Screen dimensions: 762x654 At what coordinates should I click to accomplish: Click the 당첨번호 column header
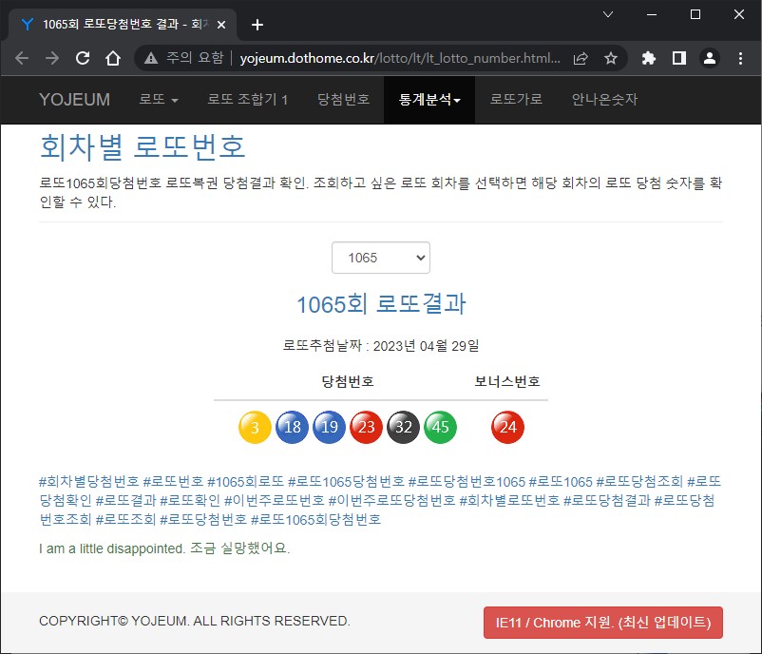click(348, 381)
